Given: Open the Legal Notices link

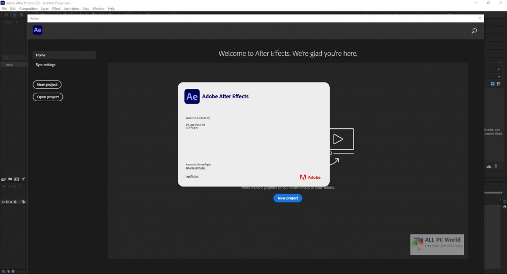Looking at the screenshot, I should tap(192, 176).
